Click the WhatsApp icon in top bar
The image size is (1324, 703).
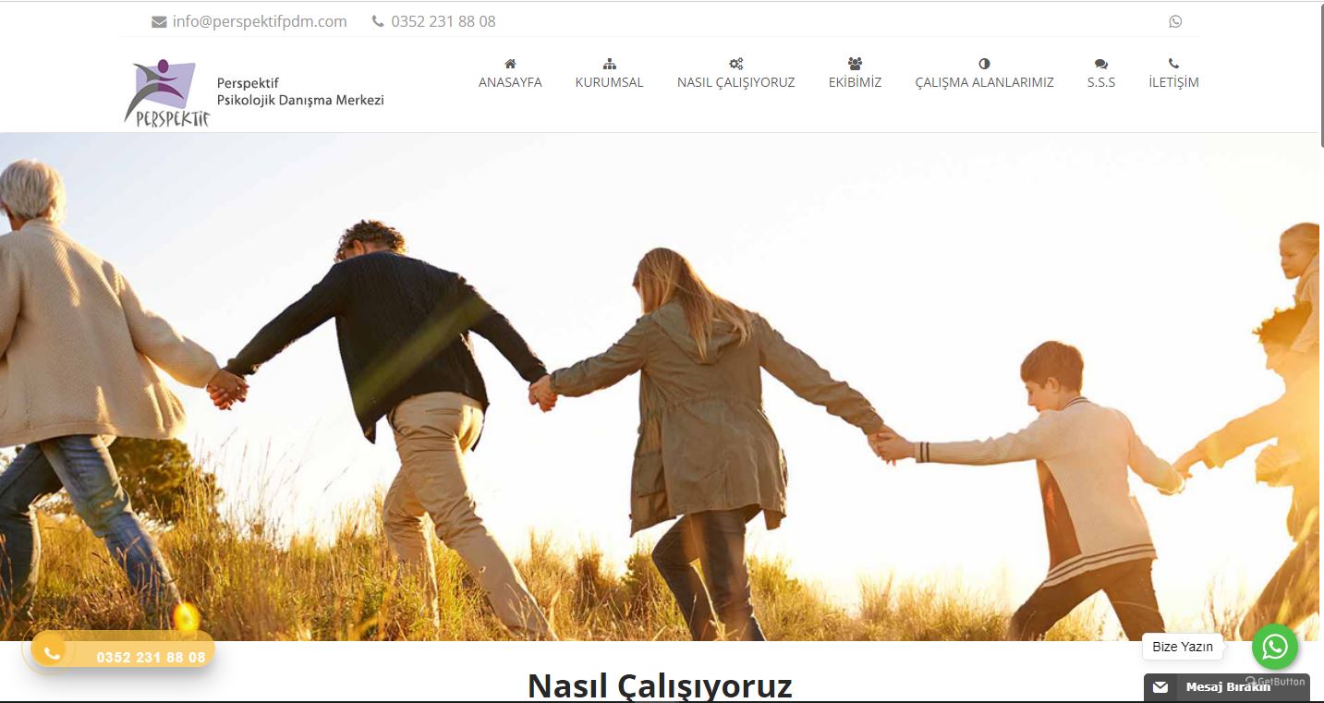pos(1175,21)
